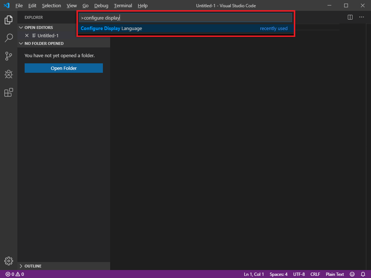
Task: Open the Search view in activity bar
Action: click(x=9, y=38)
